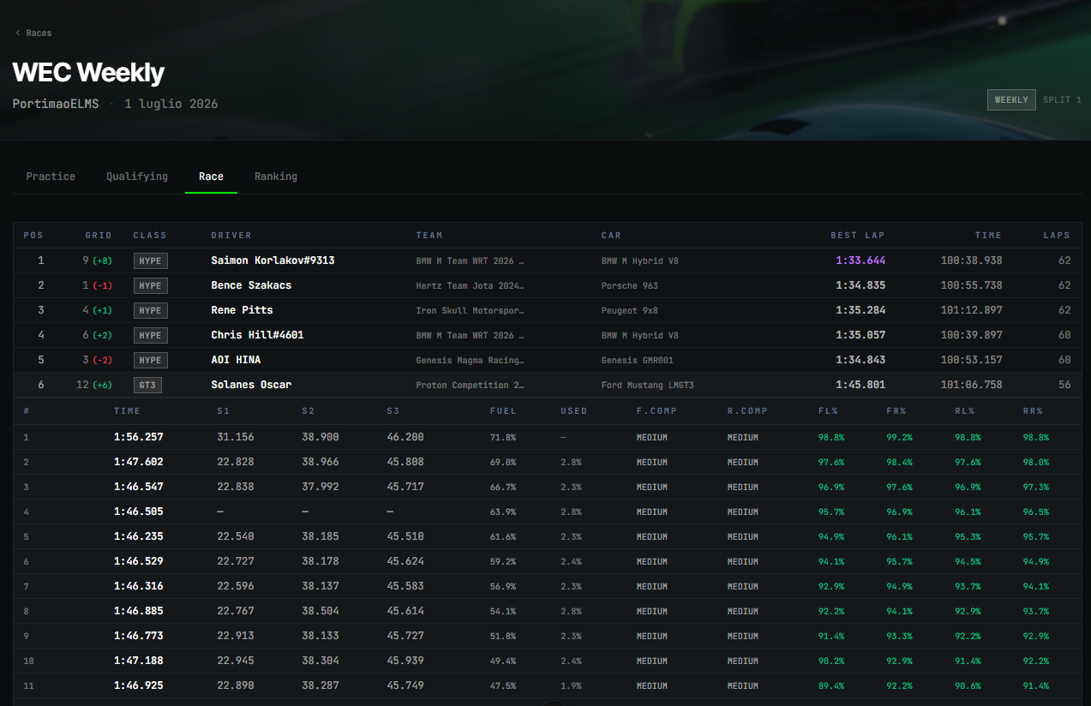Viewport: 1091px width, 706px height.
Task: Select the purple best lap 1:33.644
Action: [x=860, y=260]
